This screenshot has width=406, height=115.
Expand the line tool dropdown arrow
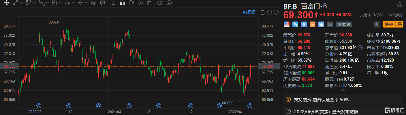pos(22,3)
